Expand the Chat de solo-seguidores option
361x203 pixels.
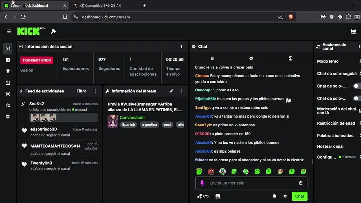tap(338, 74)
